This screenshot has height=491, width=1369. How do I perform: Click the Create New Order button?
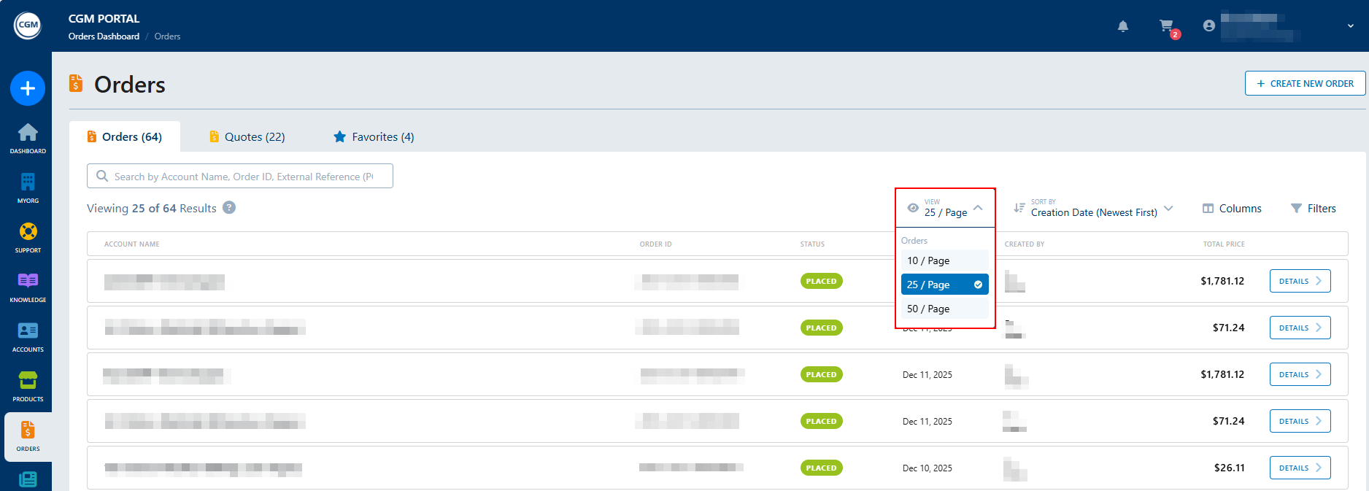coord(1305,83)
